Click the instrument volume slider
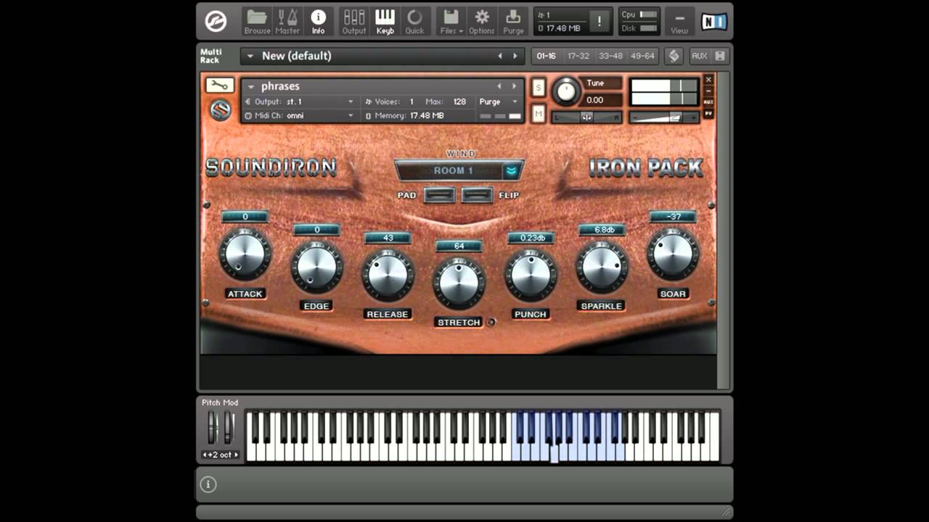Image resolution: width=929 pixels, height=522 pixels. 663,117
